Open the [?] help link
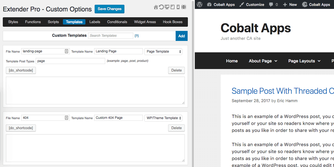This screenshot has height=167, width=334. 137,36
